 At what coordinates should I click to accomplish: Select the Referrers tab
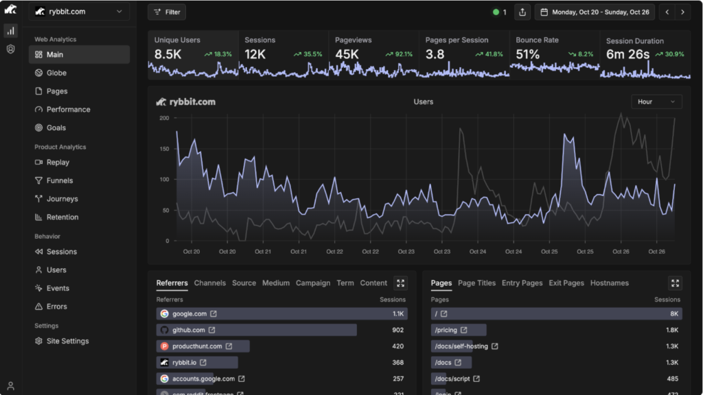pos(172,283)
